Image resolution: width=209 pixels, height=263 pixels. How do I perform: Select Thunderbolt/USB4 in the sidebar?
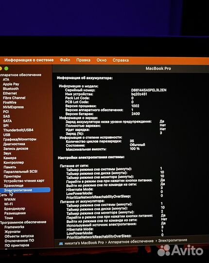[18, 130]
